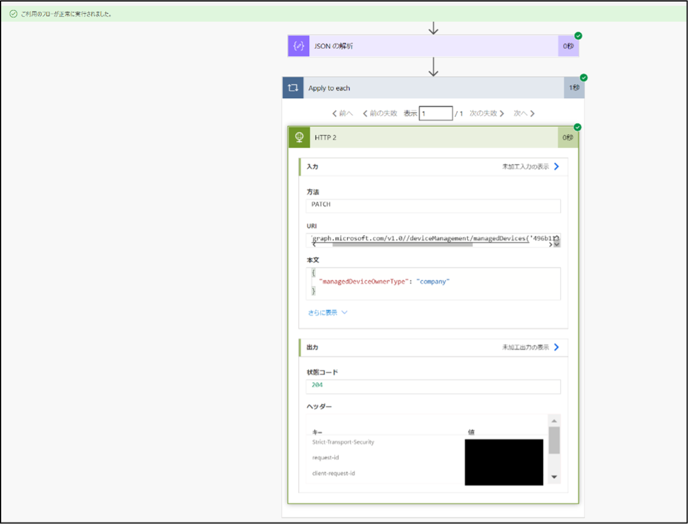Open raw outputs via 未加工出力の表示
Viewport: 688px width, 524px height.
pos(531,347)
